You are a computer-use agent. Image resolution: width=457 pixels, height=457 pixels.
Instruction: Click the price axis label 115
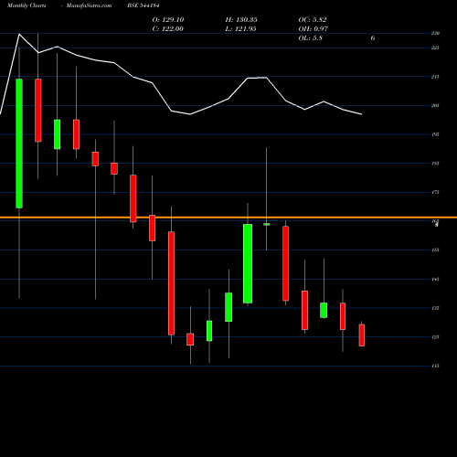click(x=435, y=366)
